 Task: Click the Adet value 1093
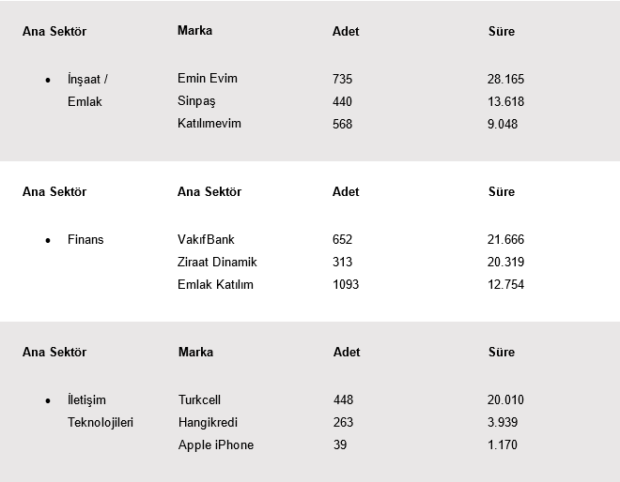tap(346, 284)
